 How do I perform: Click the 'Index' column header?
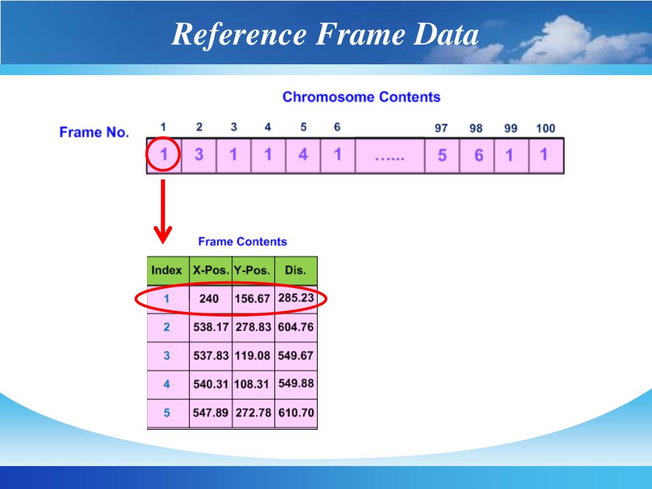[167, 270]
